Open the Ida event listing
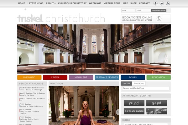188x125 pixels. tap(32, 100)
